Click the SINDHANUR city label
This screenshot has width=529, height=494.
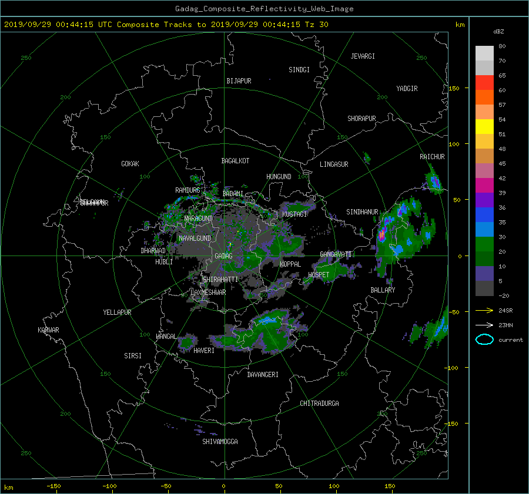point(362,212)
